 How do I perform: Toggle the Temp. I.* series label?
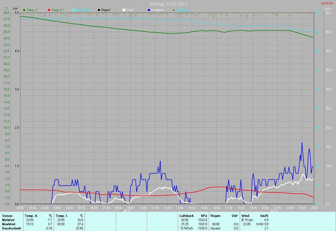click(32, 10)
